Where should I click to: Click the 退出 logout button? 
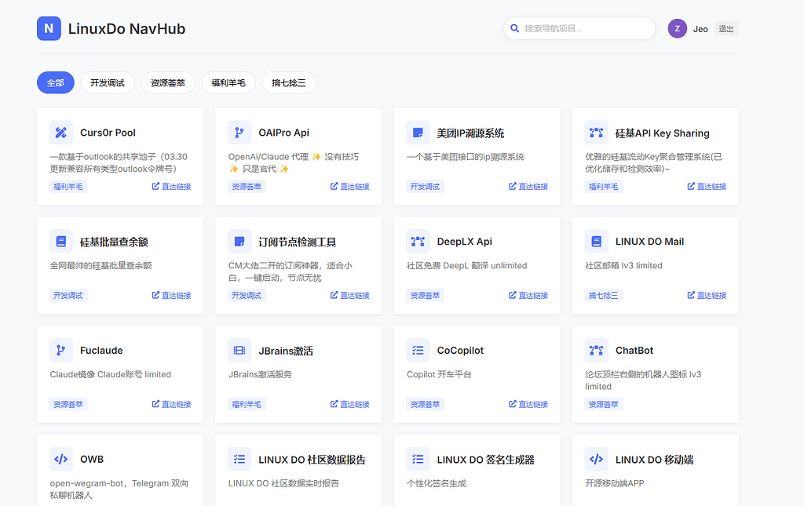point(726,29)
